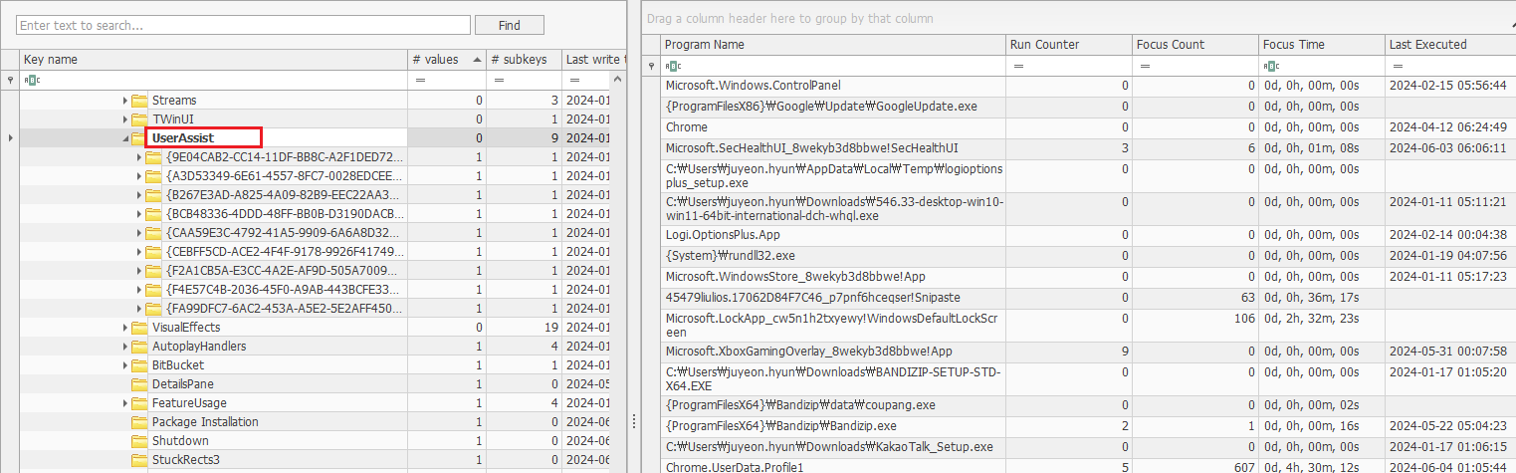
Task: Sort by Last Executed column header
Action: [x=1450, y=44]
